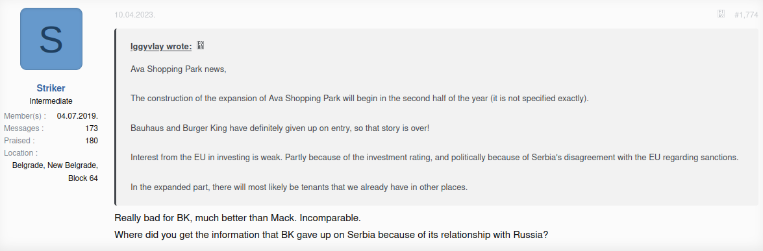Click the quoted line about tenants in expanded part
This screenshot has width=763, height=251.
click(x=299, y=187)
